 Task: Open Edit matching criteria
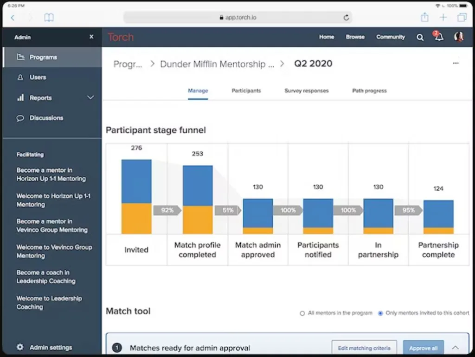364,347
